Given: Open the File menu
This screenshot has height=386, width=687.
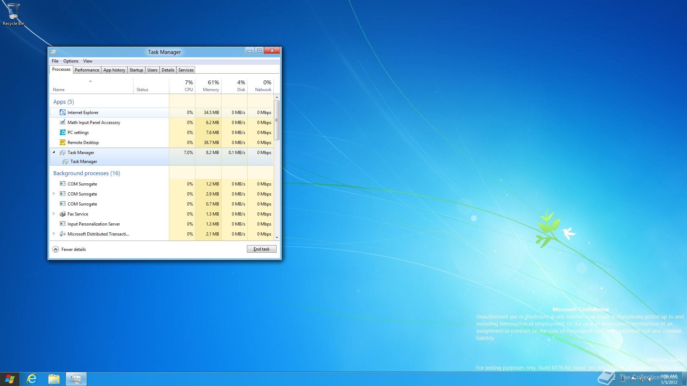Looking at the screenshot, I should (55, 61).
